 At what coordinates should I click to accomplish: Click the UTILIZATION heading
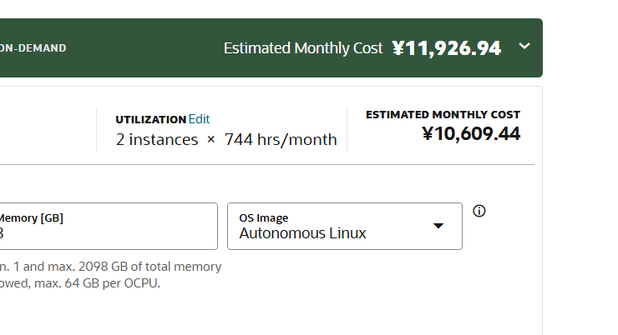151,119
